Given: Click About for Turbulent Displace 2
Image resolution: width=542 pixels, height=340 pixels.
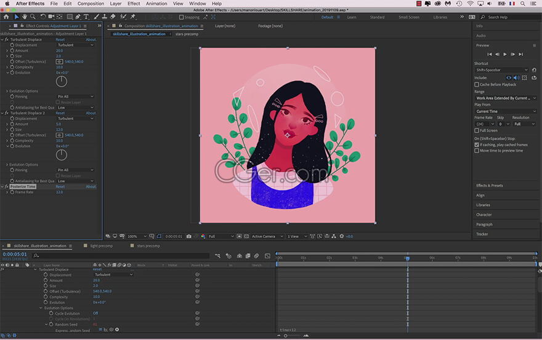Looking at the screenshot, I should 91,113.
